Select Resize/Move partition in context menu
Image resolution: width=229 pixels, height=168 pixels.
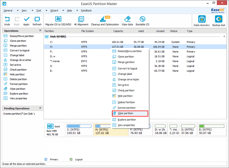130,51
